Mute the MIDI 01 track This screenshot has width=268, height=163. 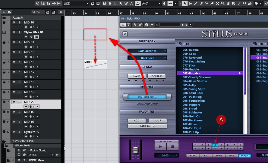tap(14, 22)
